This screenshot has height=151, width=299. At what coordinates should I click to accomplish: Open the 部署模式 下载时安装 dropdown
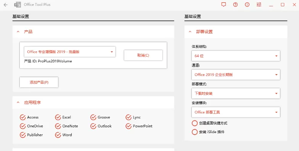pos(236,94)
